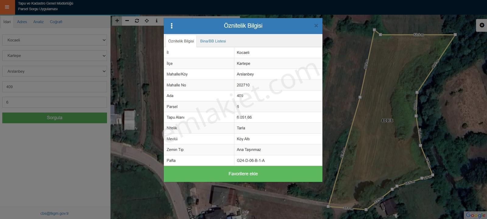Expand the Kartepe district dropdown
The width and height of the screenshot is (487, 219).
point(54,56)
